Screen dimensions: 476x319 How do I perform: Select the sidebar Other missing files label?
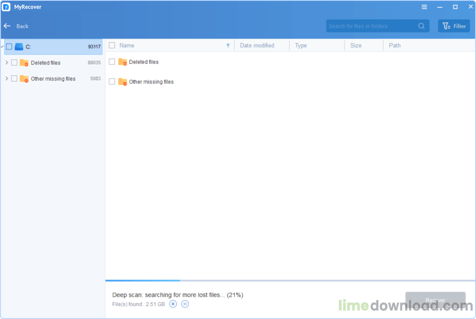(x=53, y=79)
